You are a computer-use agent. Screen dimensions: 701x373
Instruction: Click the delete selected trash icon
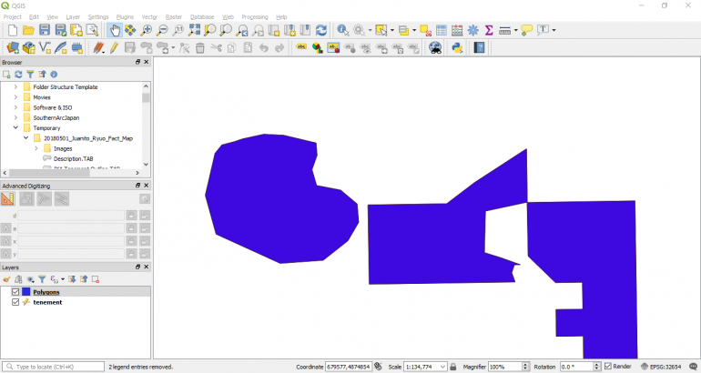(x=200, y=47)
